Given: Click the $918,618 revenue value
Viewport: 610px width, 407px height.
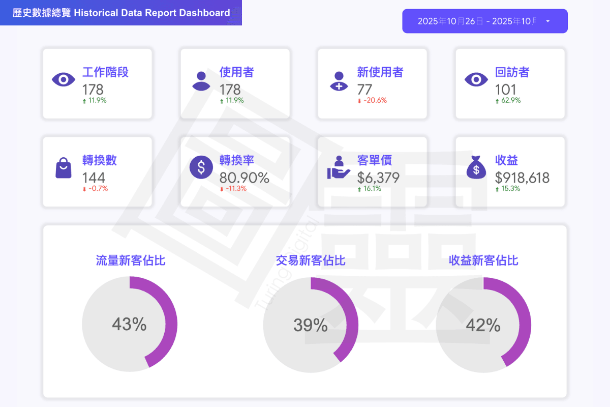Looking at the screenshot, I should [x=523, y=178].
